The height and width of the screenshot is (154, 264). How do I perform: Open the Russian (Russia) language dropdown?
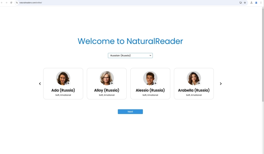pyautogui.click(x=130, y=56)
